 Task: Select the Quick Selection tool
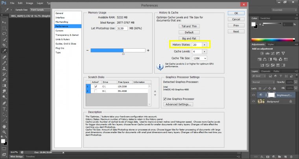point(4,40)
